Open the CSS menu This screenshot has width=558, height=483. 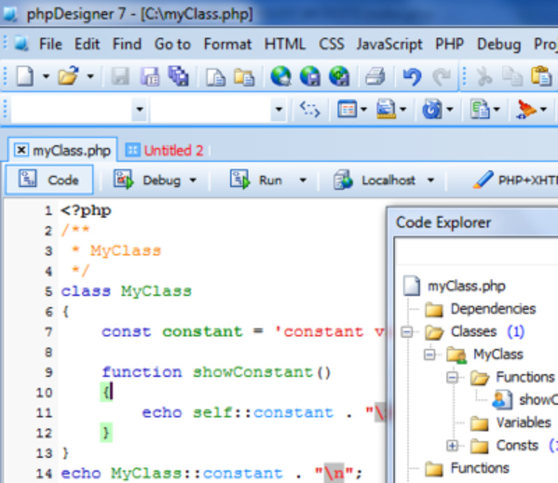pyautogui.click(x=331, y=44)
